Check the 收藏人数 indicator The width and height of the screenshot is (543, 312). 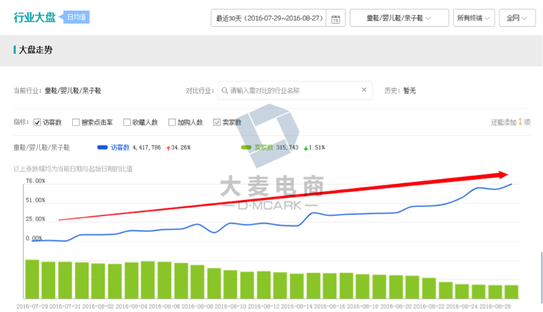(127, 123)
